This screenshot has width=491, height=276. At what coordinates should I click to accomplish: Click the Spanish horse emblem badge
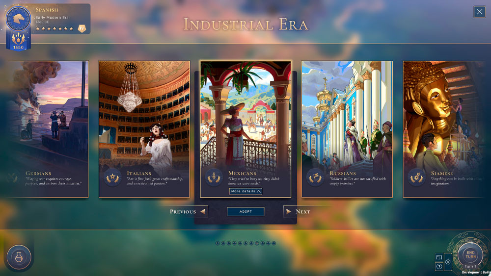18,19
